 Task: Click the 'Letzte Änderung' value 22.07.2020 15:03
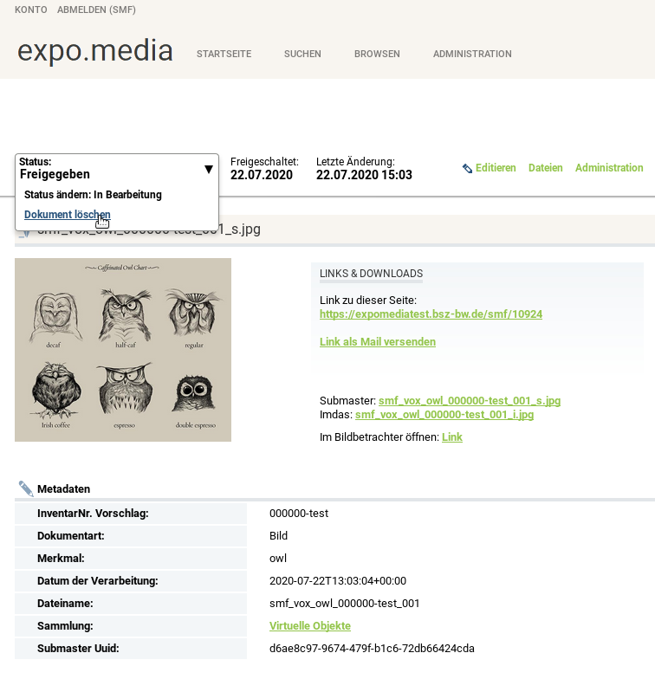click(x=364, y=175)
